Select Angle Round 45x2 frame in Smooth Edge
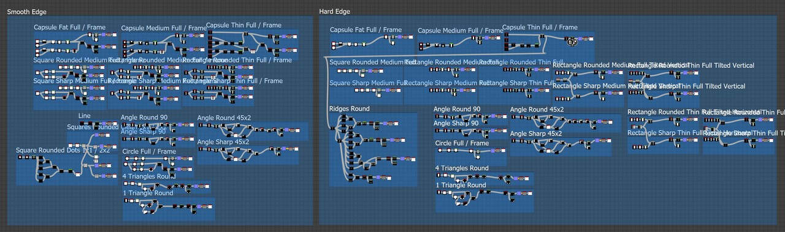The height and width of the screenshot is (232, 785). click(x=224, y=118)
